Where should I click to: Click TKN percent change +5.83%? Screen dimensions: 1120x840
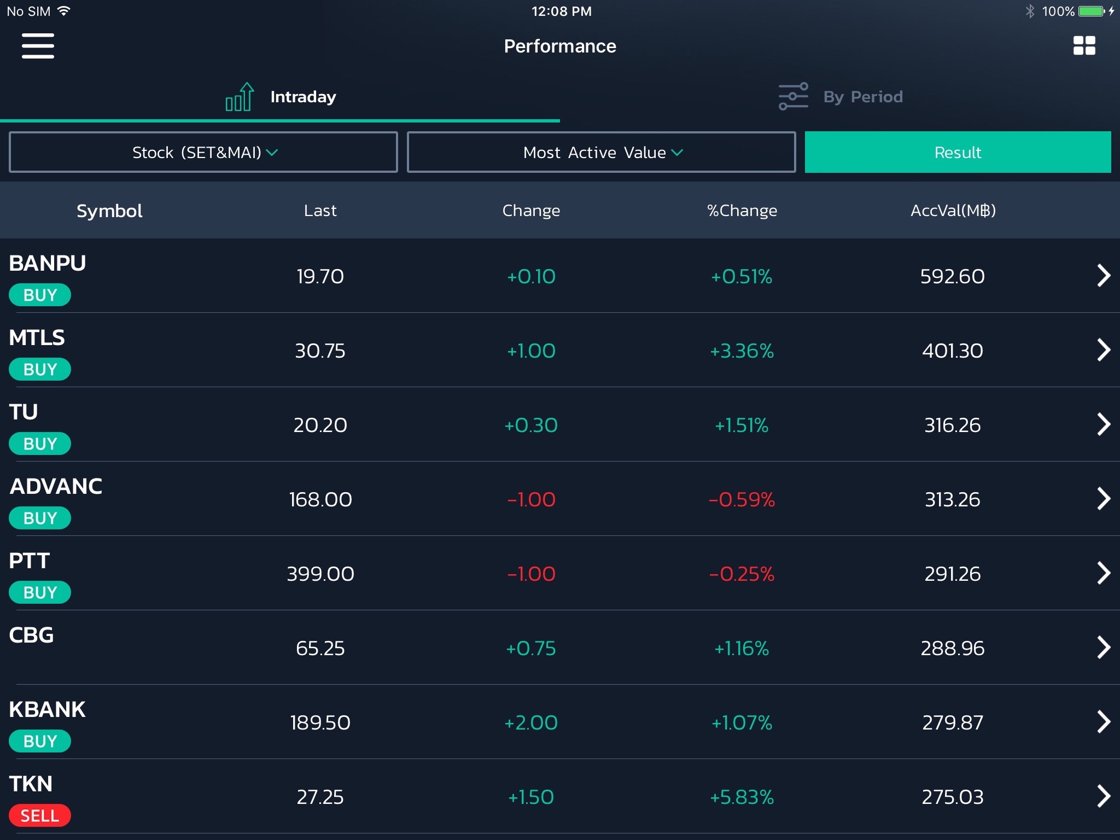click(742, 797)
